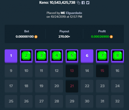Image resolution: width=129 pixels, height=110 pixels.
Task: Pick number 9 on the Keno board
Action: pyautogui.click(x=11, y=71)
